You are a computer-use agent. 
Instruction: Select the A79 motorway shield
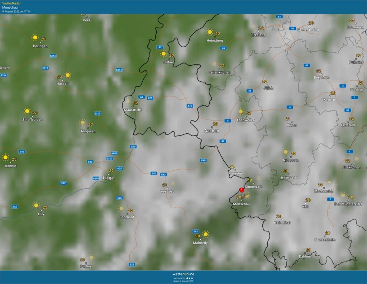(150, 98)
